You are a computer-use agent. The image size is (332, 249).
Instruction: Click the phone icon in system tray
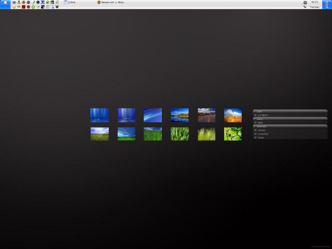coord(305,7)
